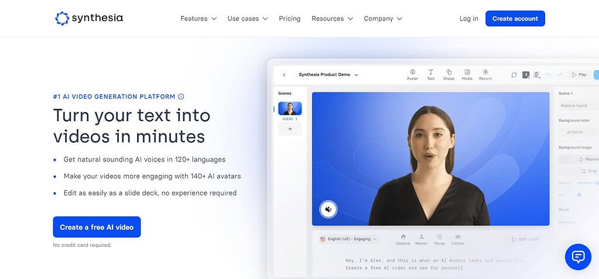
Task: Unmute the demo video sound
Action: pyautogui.click(x=328, y=209)
